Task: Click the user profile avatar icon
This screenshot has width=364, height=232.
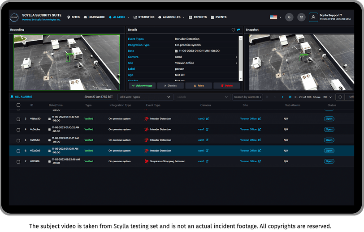Action: point(313,17)
